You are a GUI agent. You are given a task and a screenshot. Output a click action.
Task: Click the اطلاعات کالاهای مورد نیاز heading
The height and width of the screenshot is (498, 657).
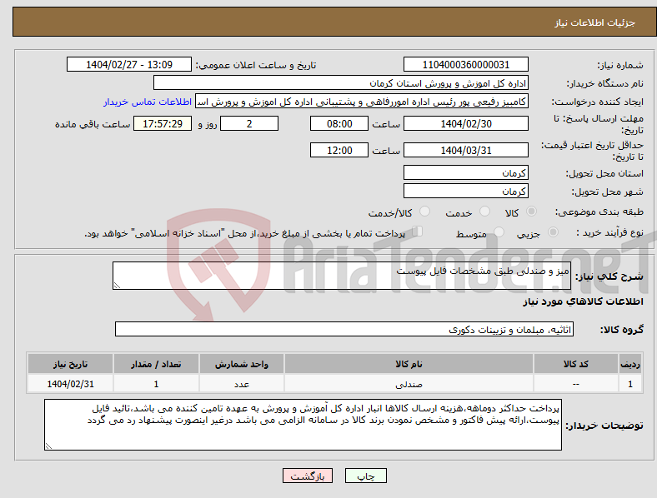(x=583, y=301)
